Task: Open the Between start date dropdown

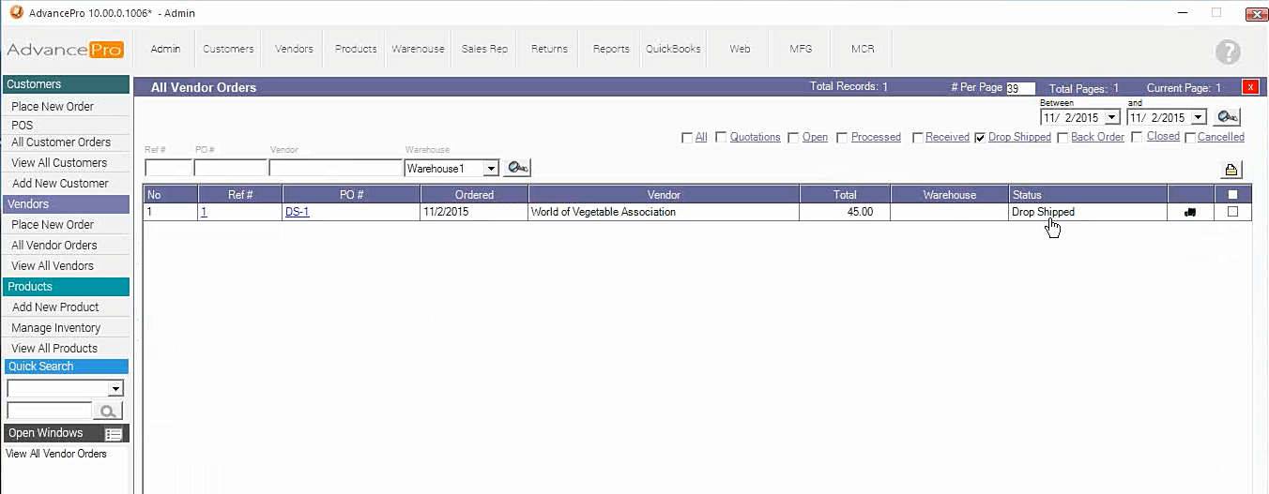Action: [1111, 118]
